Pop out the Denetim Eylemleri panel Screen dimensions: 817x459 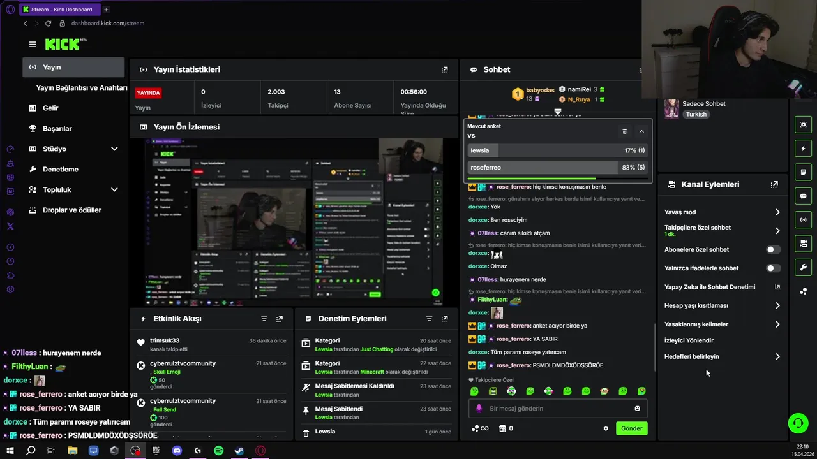[445, 319]
